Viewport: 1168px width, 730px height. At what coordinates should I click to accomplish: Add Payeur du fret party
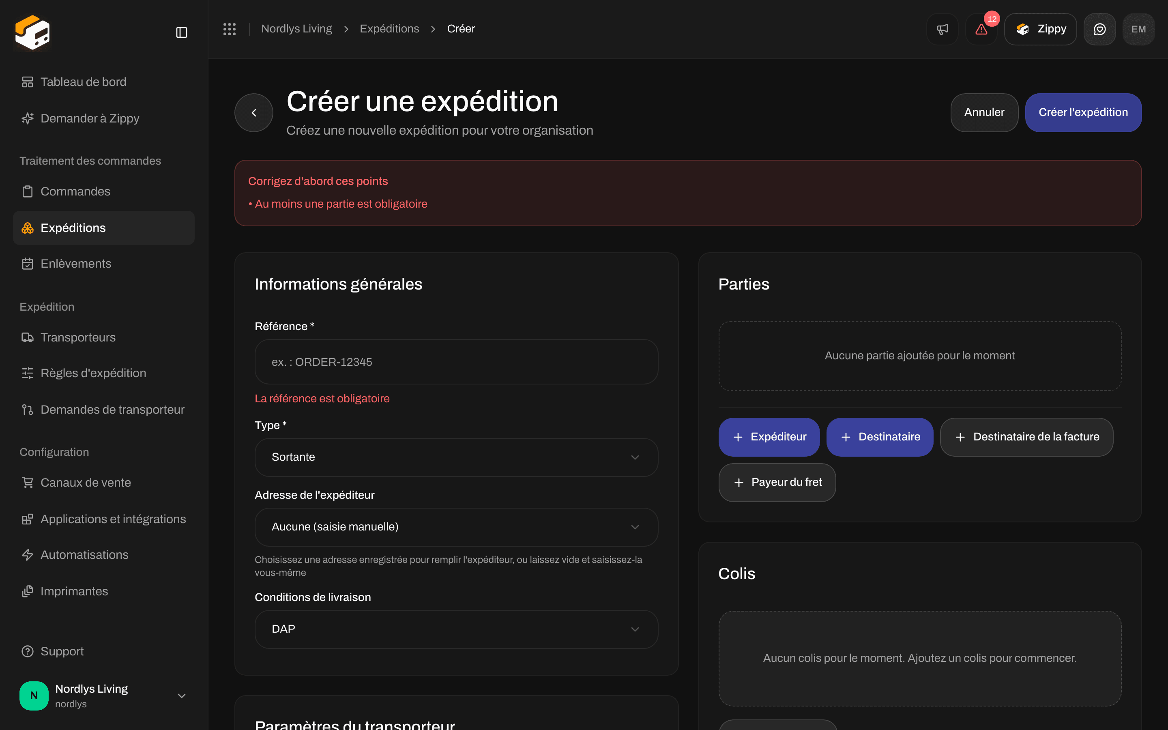coord(777,482)
